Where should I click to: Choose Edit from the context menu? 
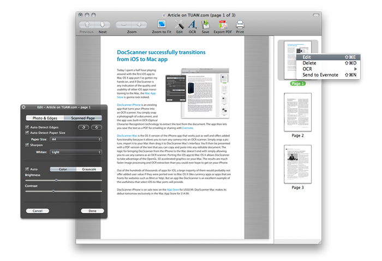pyautogui.click(x=328, y=57)
